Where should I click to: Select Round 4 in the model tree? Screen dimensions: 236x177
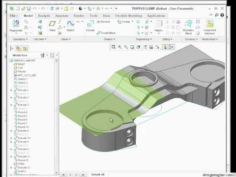click(x=21, y=112)
